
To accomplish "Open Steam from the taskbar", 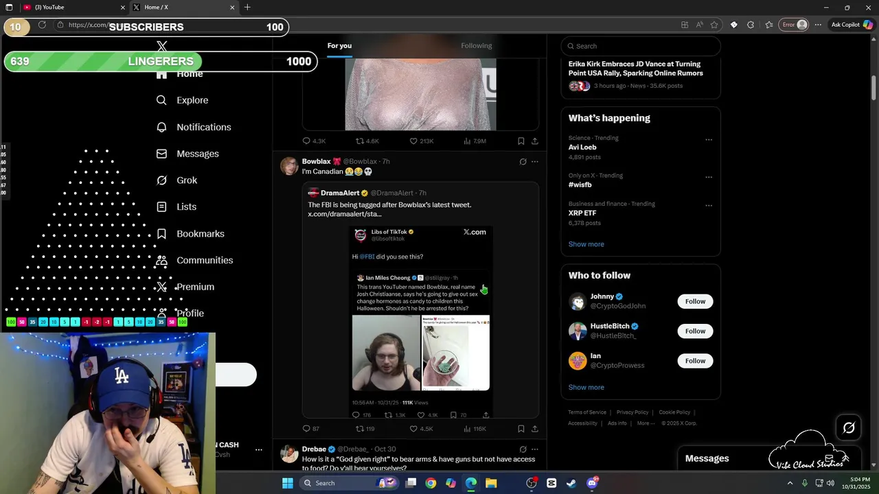I will [x=571, y=483].
